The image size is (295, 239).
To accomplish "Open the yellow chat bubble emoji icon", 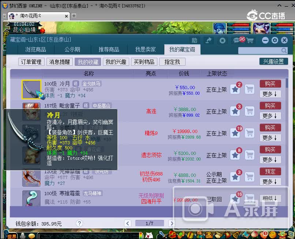I will (31, 236).
